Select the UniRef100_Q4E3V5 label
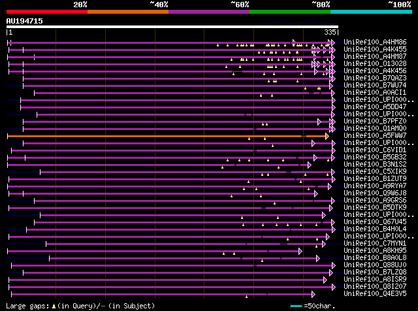Screen dimensions: 418x311 tap(375, 294)
